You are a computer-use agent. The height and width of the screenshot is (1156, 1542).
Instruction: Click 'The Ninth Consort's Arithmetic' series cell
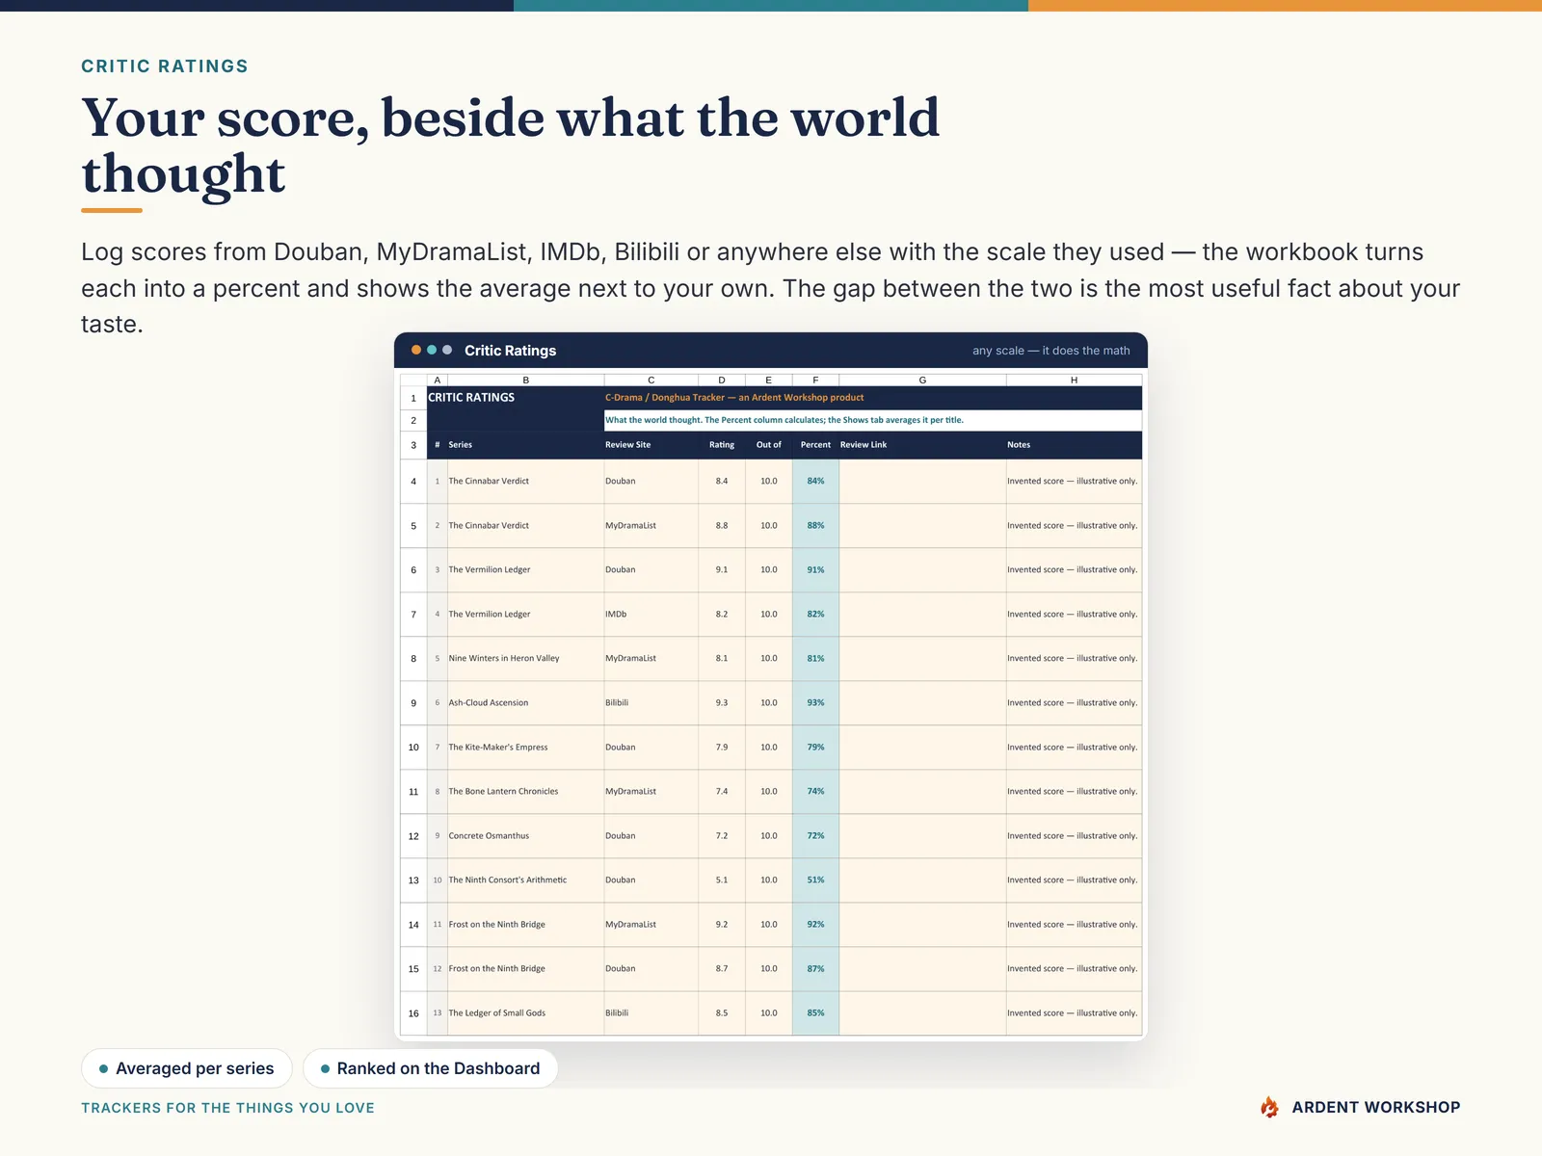526,880
